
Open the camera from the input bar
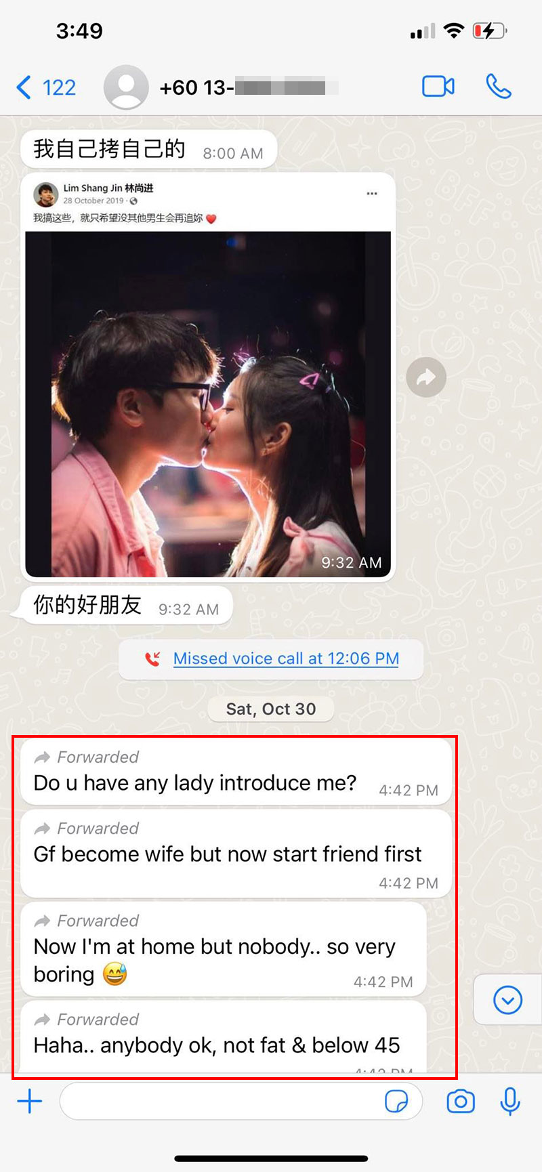point(461,1102)
